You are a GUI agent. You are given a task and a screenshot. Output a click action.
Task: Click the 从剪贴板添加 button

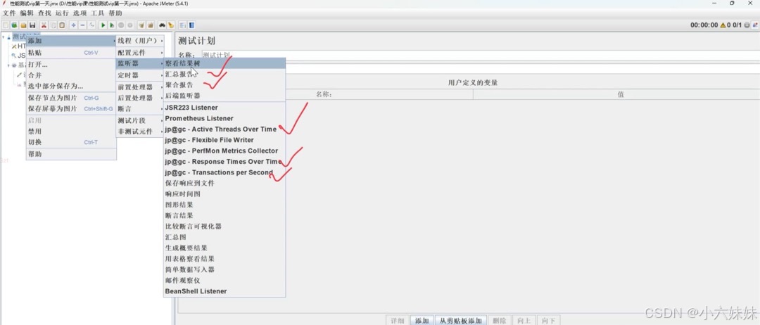coord(460,321)
